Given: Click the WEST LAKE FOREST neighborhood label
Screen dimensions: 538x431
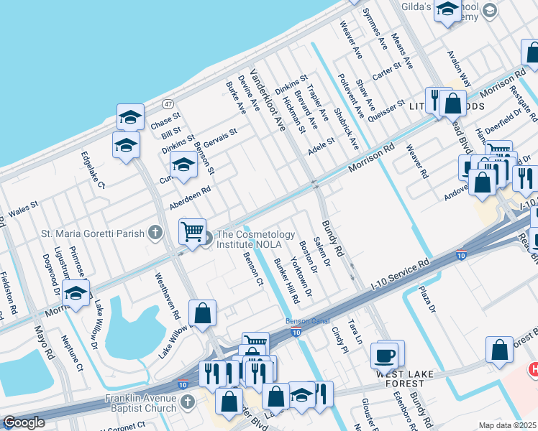Looking at the screenshot, I should [x=404, y=379].
